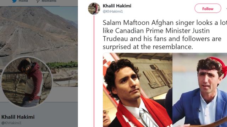Open the tweet photo with red scarf
Screen dimensions: 227x127
(x=138, y=90)
